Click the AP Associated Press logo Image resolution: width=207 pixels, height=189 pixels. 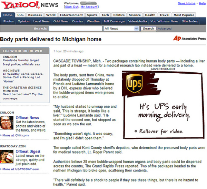pos(189,39)
